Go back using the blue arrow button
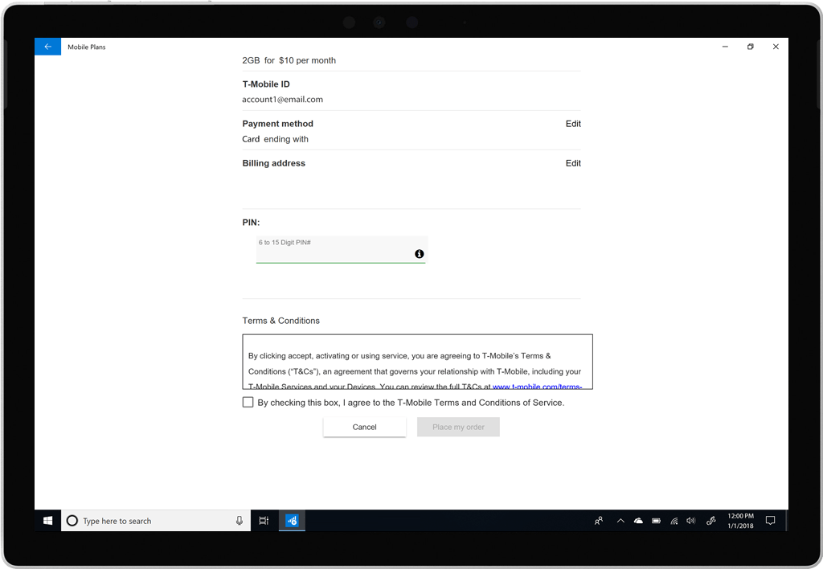 pyautogui.click(x=47, y=47)
